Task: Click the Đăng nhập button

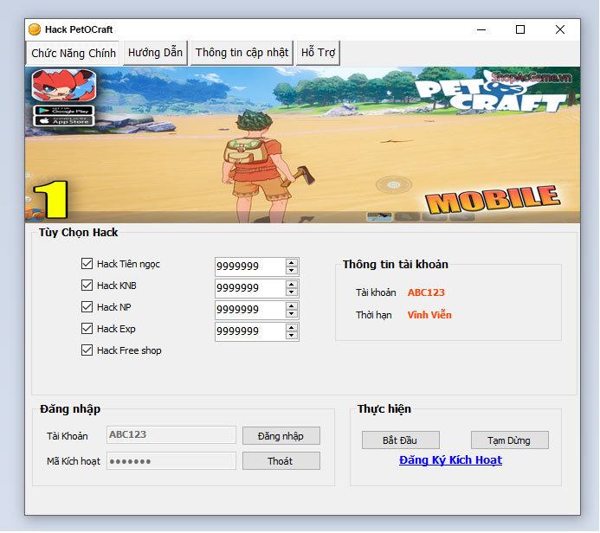Action: (x=281, y=436)
